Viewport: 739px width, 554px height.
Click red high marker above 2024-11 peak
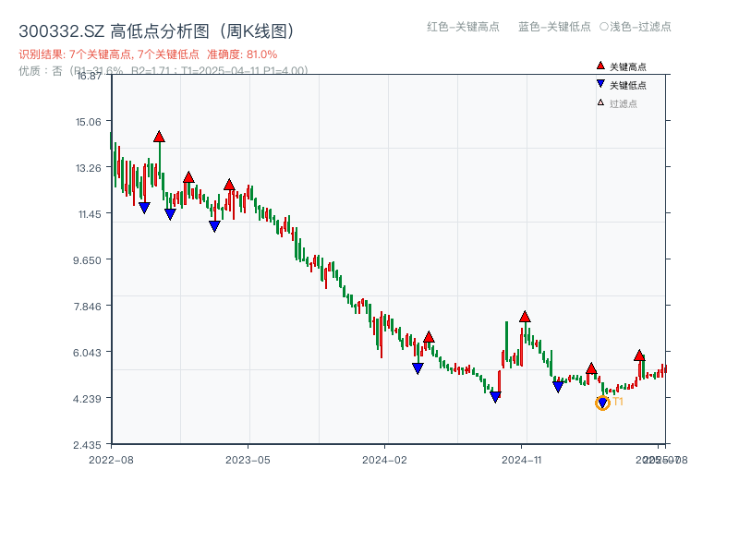[525, 317]
